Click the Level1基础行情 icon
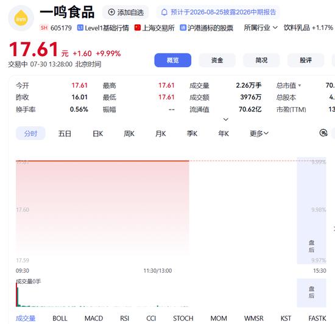The width and height of the screenshot is (335, 324). (x=80, y=28)
